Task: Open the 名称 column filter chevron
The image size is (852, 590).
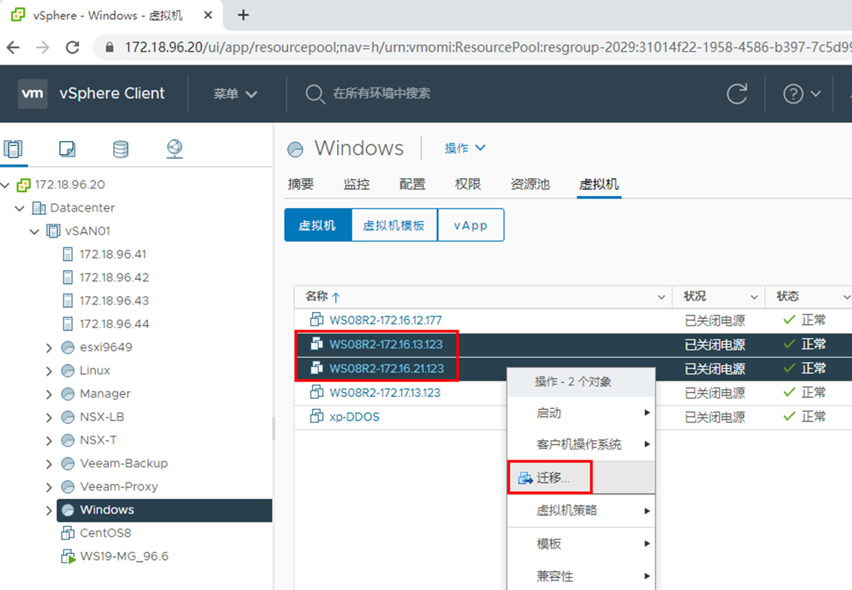Action: pos(662,297)
